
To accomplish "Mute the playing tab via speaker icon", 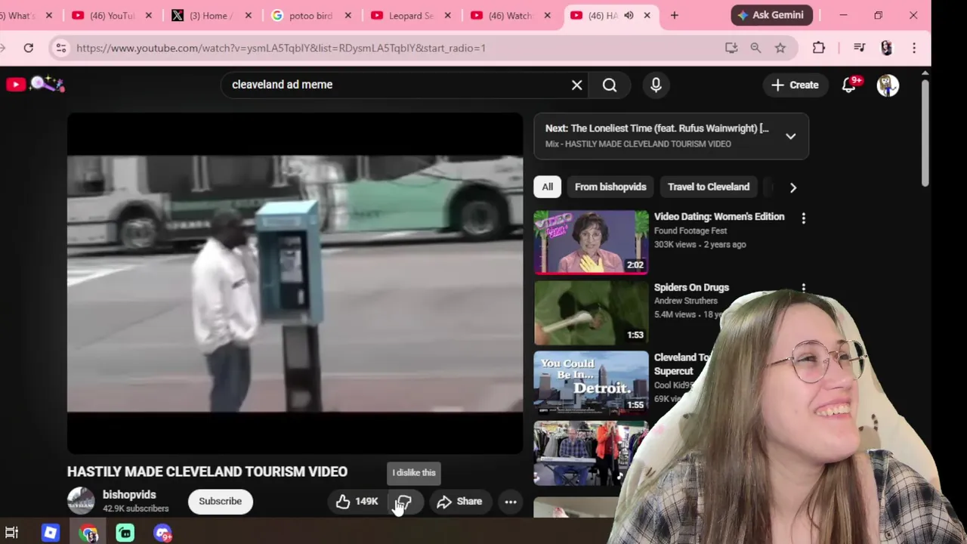I will pyautogui.click(x=629, y=15).
